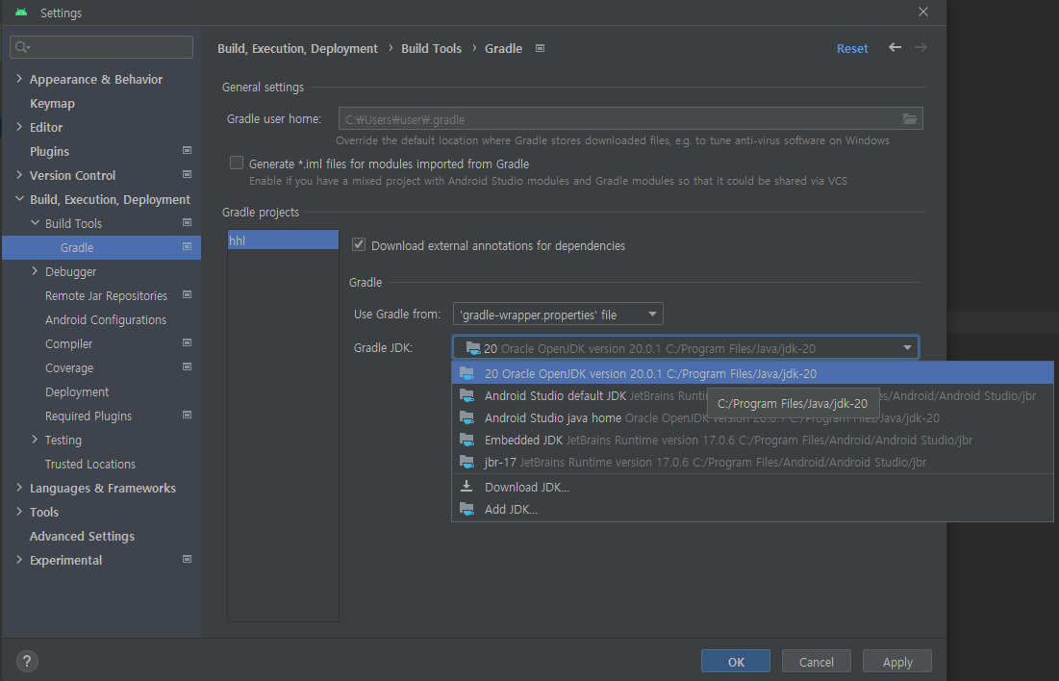Choose the jbr-17 JetBrains Runtime option
This screenshot has width=1059, height=681.
pyautogui.click(x=752, y=462)
